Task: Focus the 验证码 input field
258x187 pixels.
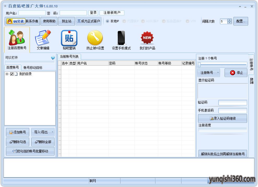Action: point(233,103)
